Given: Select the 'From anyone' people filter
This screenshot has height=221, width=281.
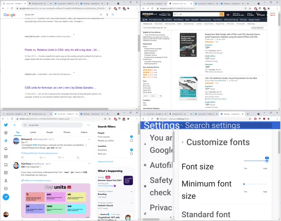Looking at the screenshot, I should click(x=131, y=137).
